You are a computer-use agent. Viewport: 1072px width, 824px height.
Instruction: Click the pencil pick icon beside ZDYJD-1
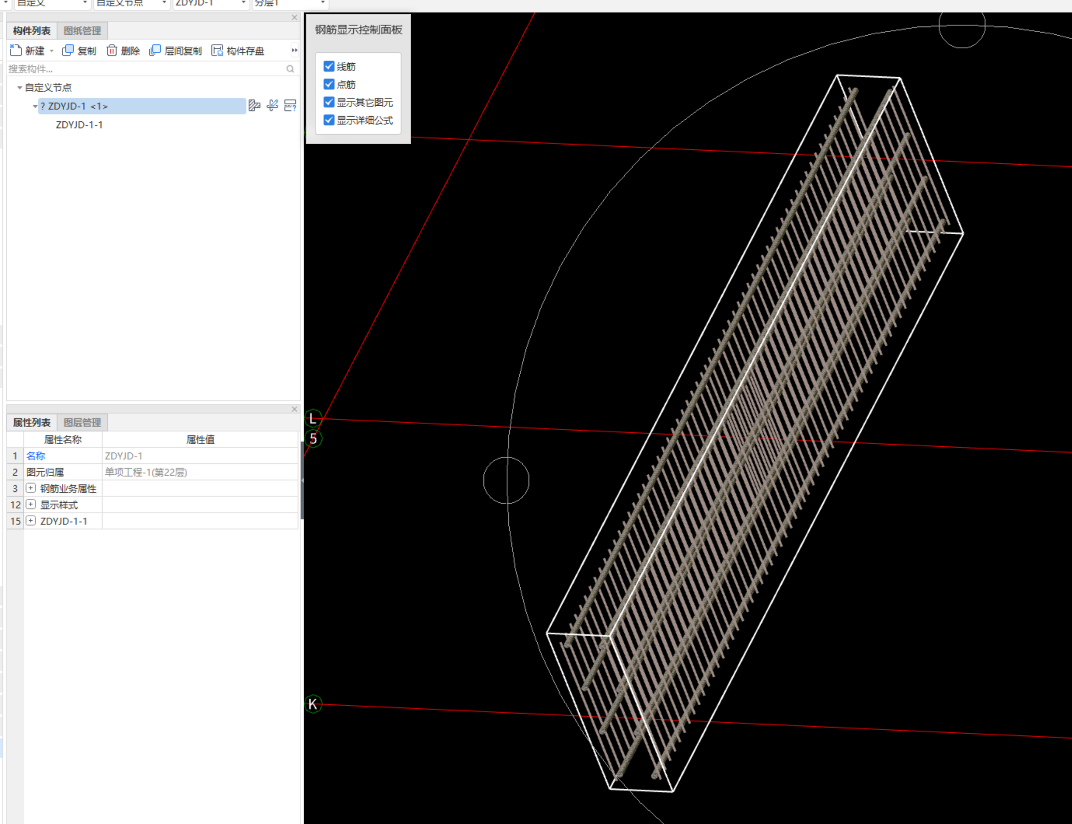273,106
